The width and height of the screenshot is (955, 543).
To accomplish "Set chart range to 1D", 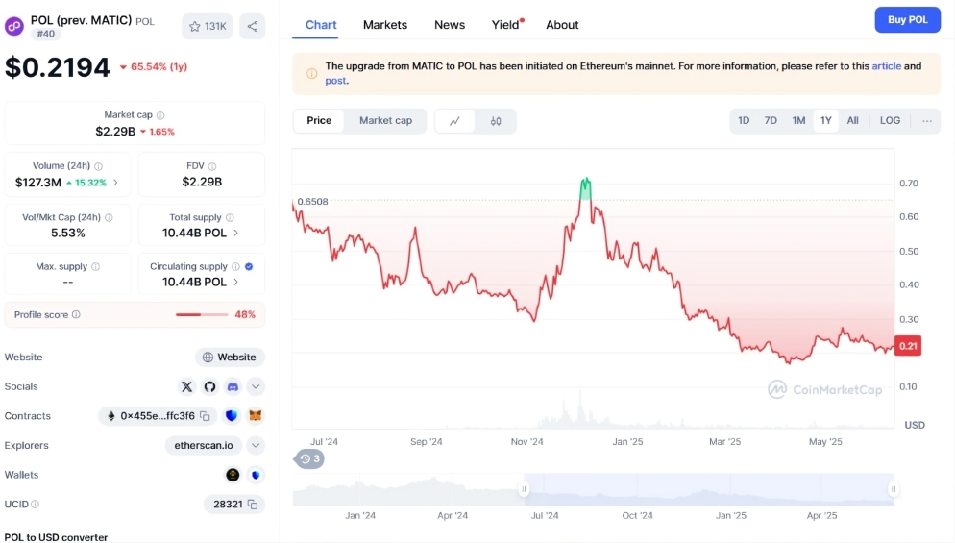I will tap(744, 121).
